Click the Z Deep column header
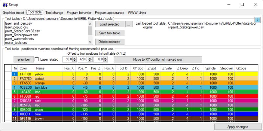This screenshot has width=263, height=131. point(182,68)
